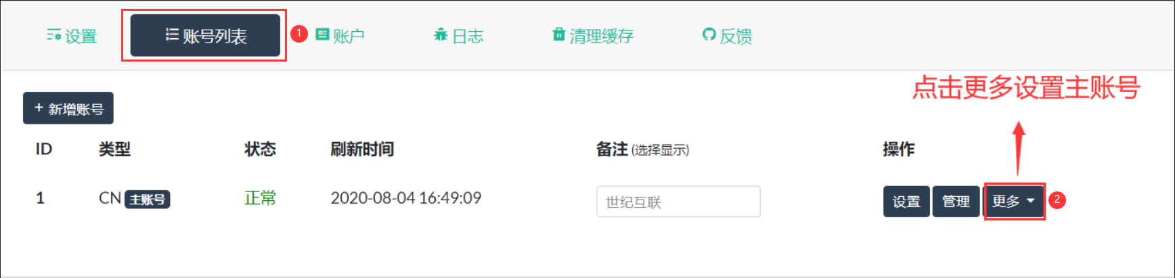The image size is (1175, 278).
Task: Click the card icon beside 账户
Action: [x=322, y=34]
